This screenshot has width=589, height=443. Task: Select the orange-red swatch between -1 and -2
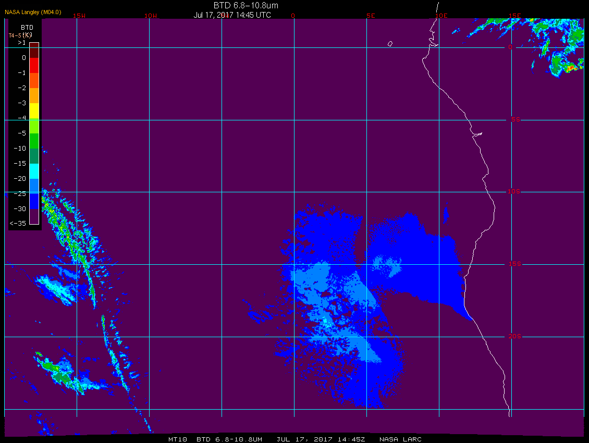click(x=34, y=80)
